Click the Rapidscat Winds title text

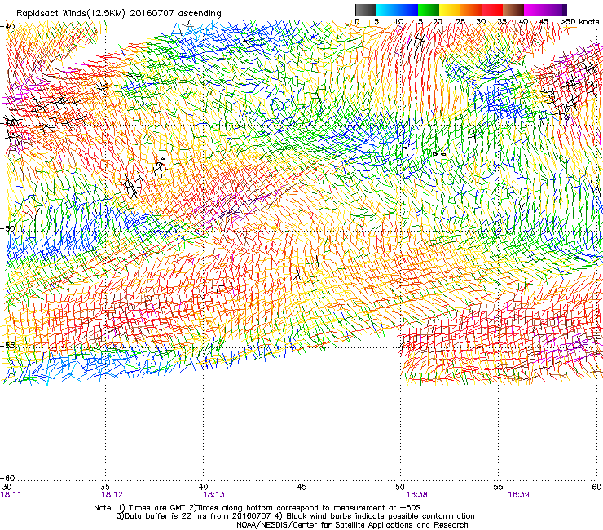[119, 14]
